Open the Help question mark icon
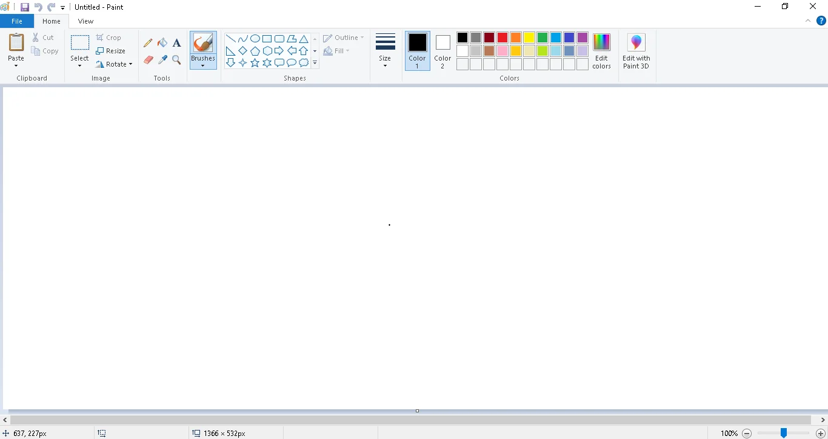 821,21
